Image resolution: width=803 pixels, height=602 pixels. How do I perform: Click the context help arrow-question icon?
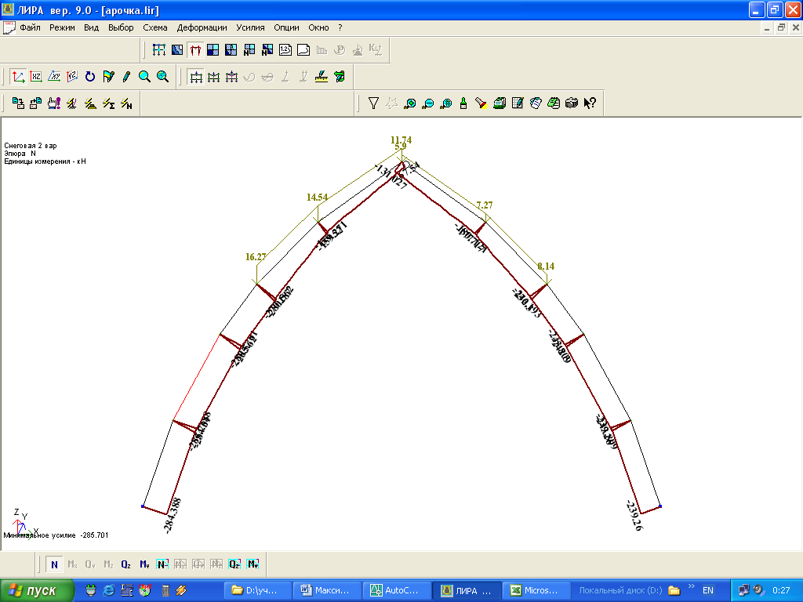tap(590, 103)
